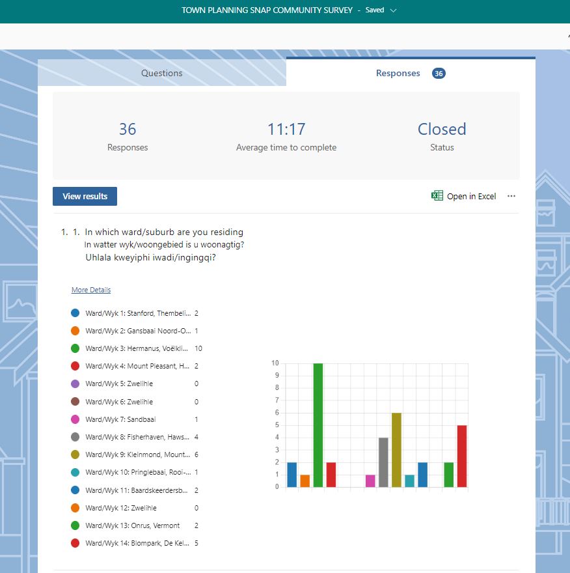This screenshot has width=570, height=573.
Task: Select the Responses tab
Action: click(398, 73)
